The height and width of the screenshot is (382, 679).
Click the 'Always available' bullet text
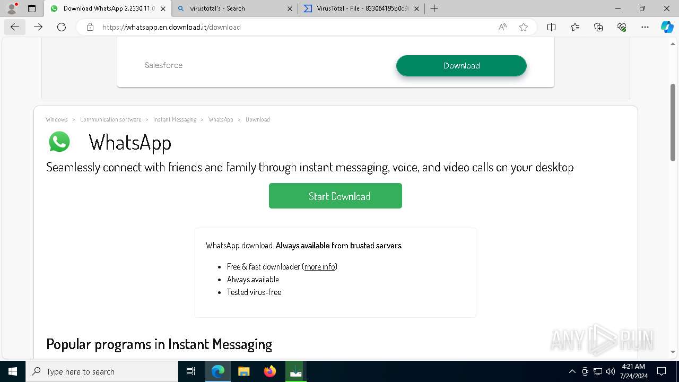[x=253, y=279]
